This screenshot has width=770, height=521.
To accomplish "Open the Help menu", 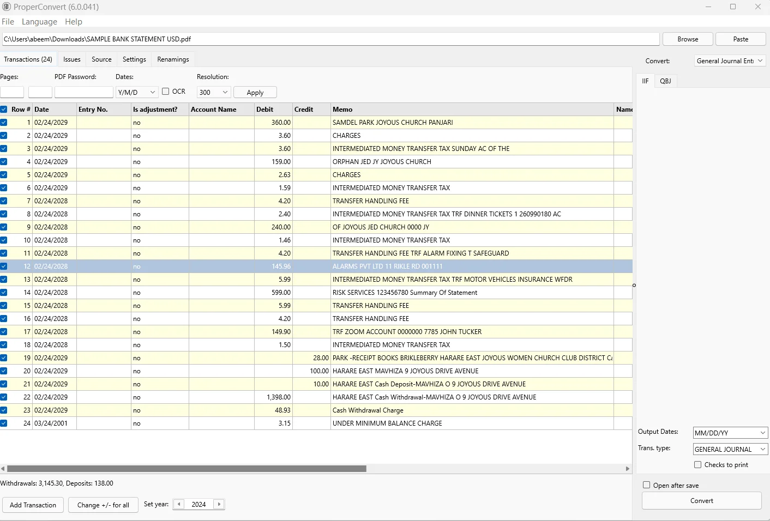I will click(74, 22).
